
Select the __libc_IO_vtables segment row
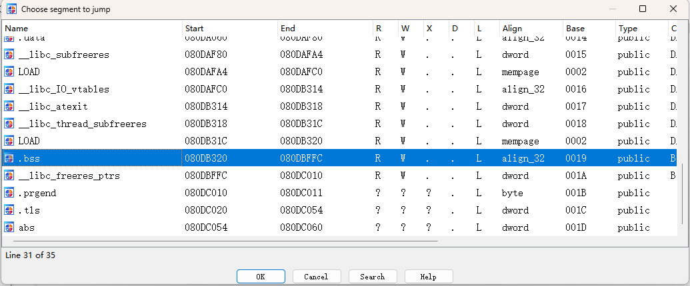(340, 89)
